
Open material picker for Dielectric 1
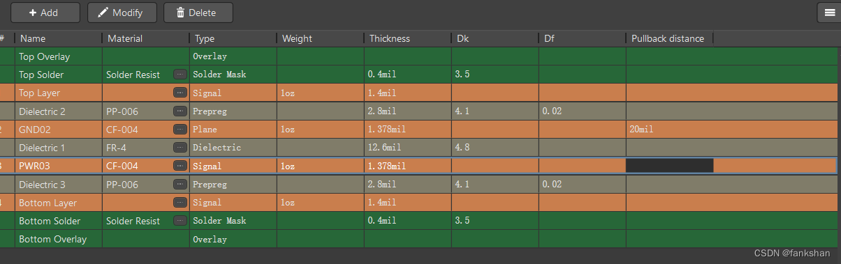180,147
